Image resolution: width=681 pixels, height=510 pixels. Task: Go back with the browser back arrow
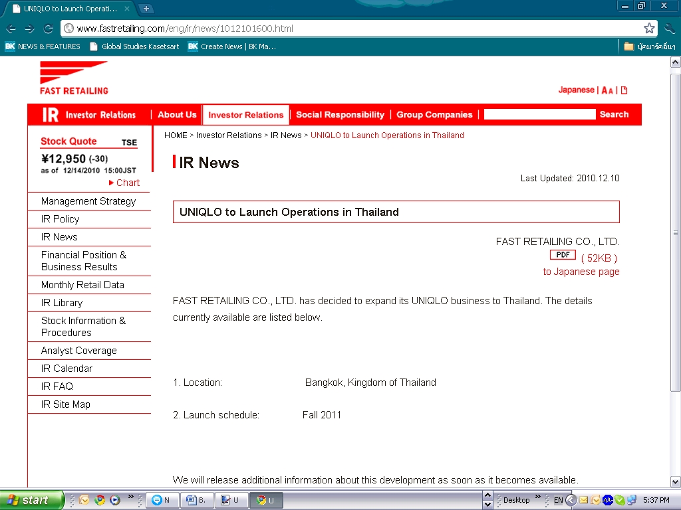pyautogui.click(x=11, y=29)
